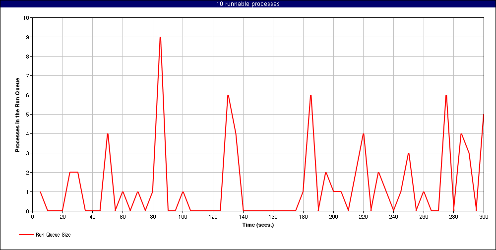Click the peak of 3 at 250 seconds
This screenshot has height=250, width=496.
(x=409, y=153)
